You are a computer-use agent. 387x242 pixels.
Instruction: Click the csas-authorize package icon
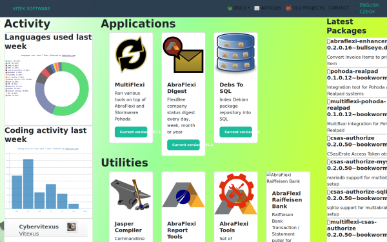tap(328, 138)
